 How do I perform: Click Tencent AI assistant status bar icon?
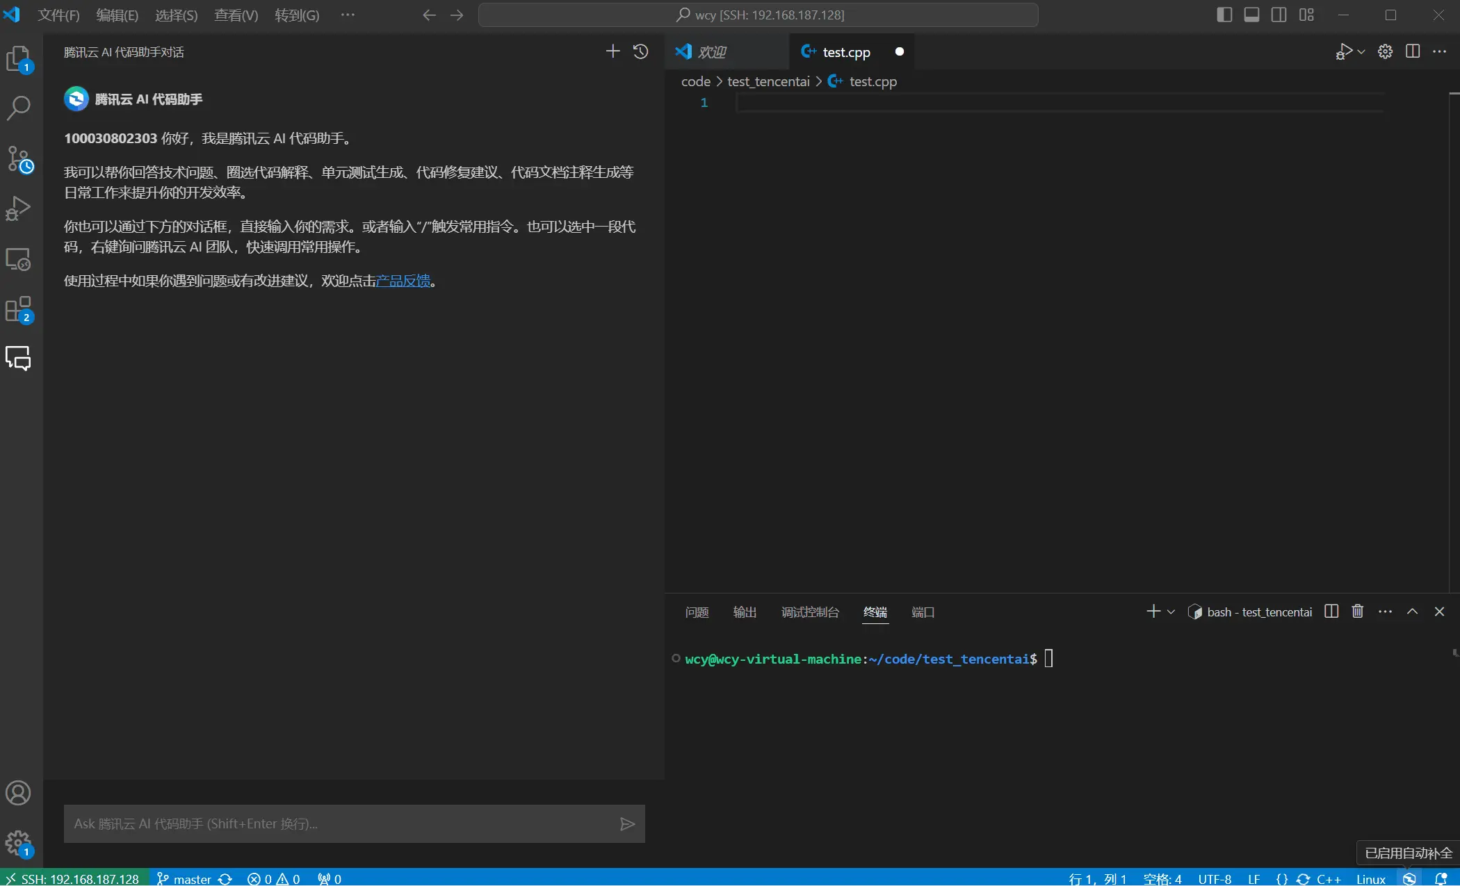pos(1409,879)
